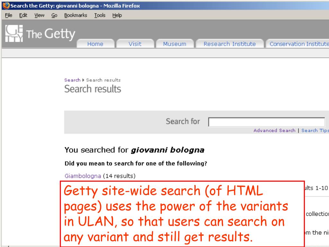Click the '(14 results)' count text
Viewport: 329px width, 247px height.
[119, 176]
